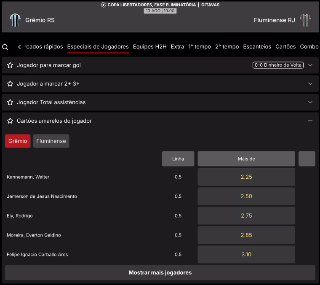The height and width of the screenshot is (285, 320).
Task: Go back with the left tab arrow
Action: tap(19, 47)
